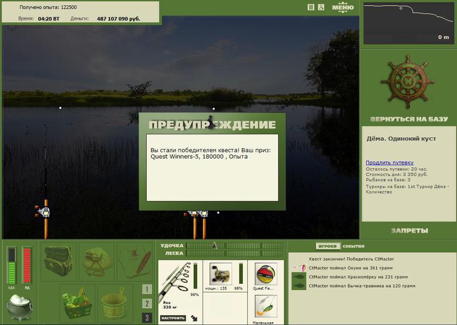Click the diagonal arrow next to НАСТРОИТЬ

point(194,318)
